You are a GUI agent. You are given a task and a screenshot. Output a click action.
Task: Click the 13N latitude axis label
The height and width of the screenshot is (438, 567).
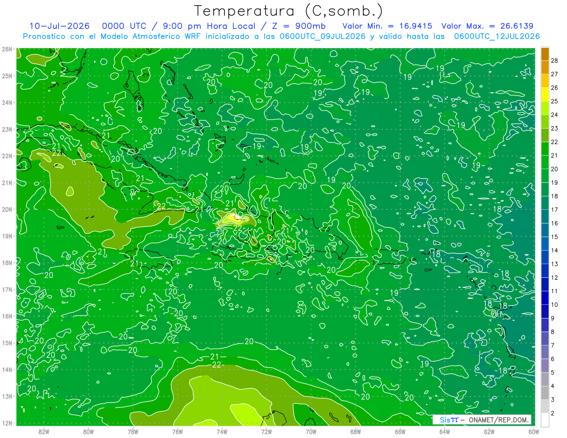click(x=7, y=396)
